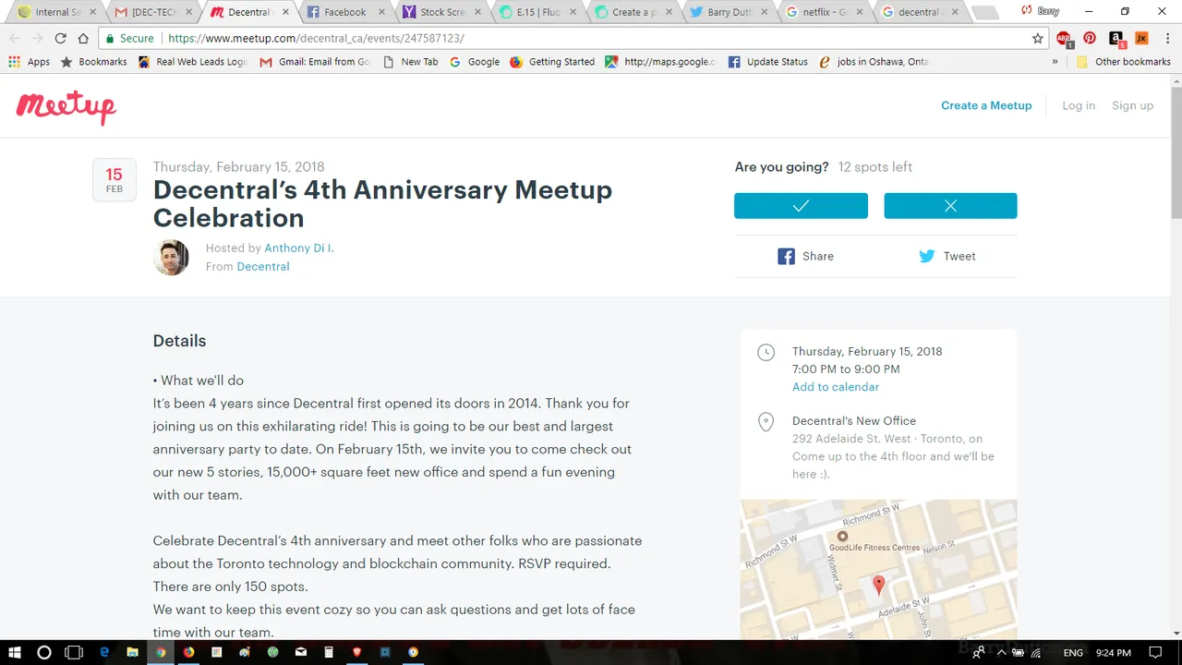The width and height of the screenshot is (1182, 665).
Task: Click Sign up
Action: click(x=1132, y=105)
